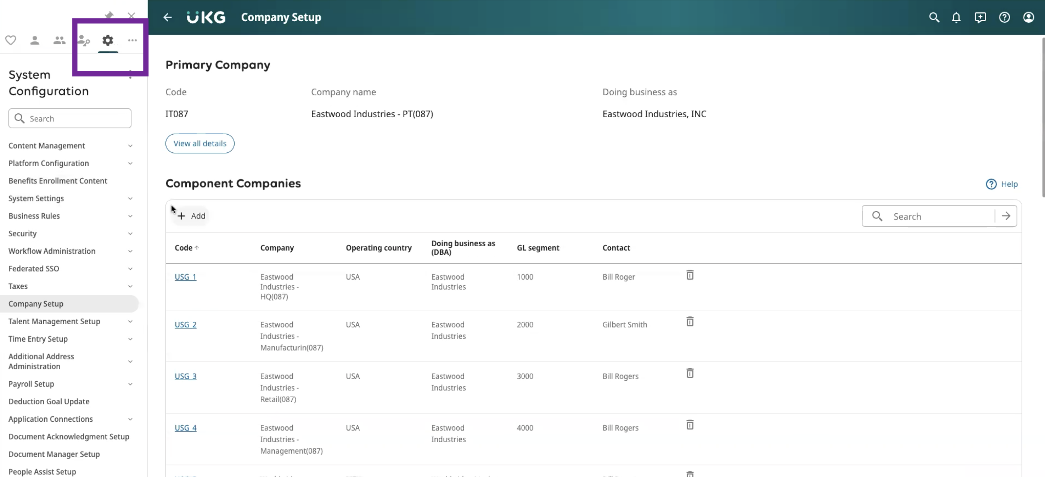Sort table by Code column header
Screen dimensions: 1045x477
point(187,248)
